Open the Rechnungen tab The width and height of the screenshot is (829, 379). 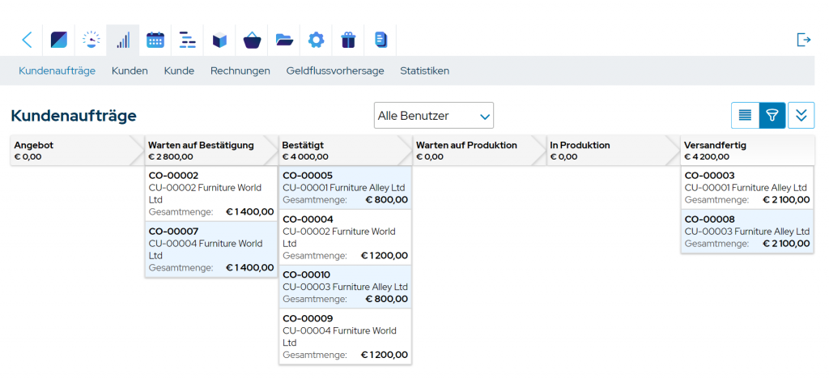240,70
